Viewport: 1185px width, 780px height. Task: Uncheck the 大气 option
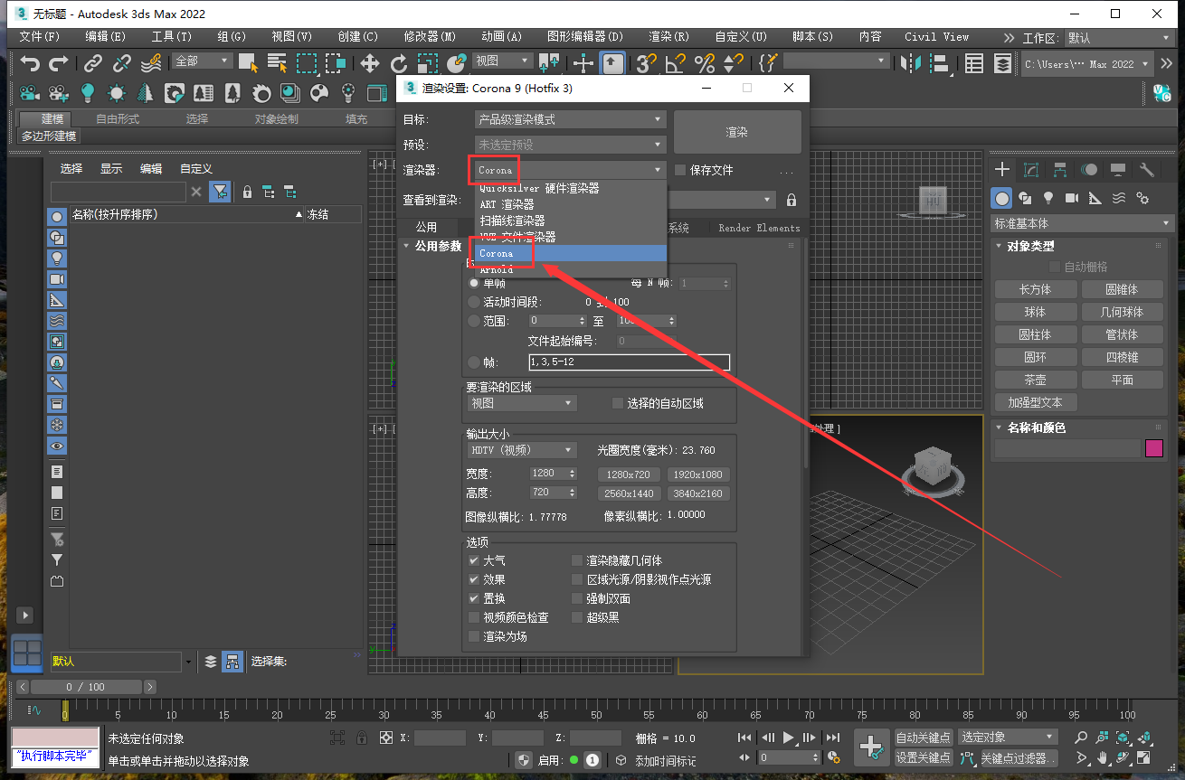coord(474,559)
